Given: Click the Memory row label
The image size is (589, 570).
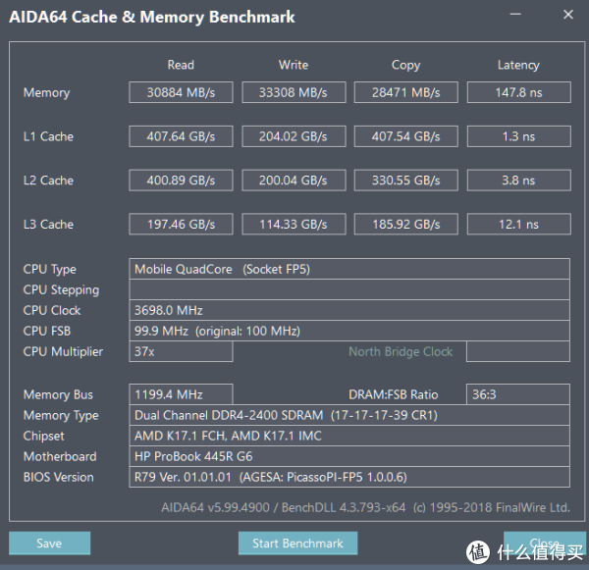Looking at the screenshot, I should pos(46,93).
